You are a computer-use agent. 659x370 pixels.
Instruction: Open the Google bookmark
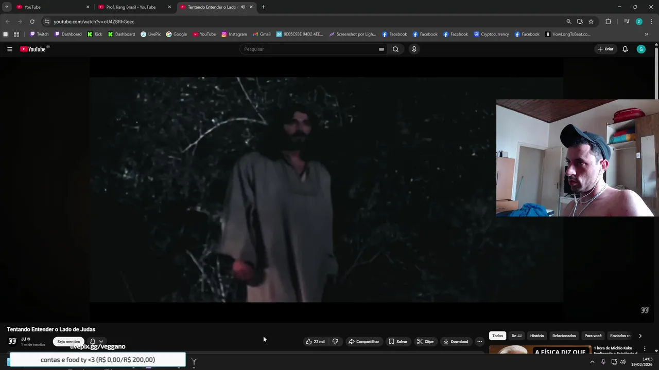tap(177, 34)
